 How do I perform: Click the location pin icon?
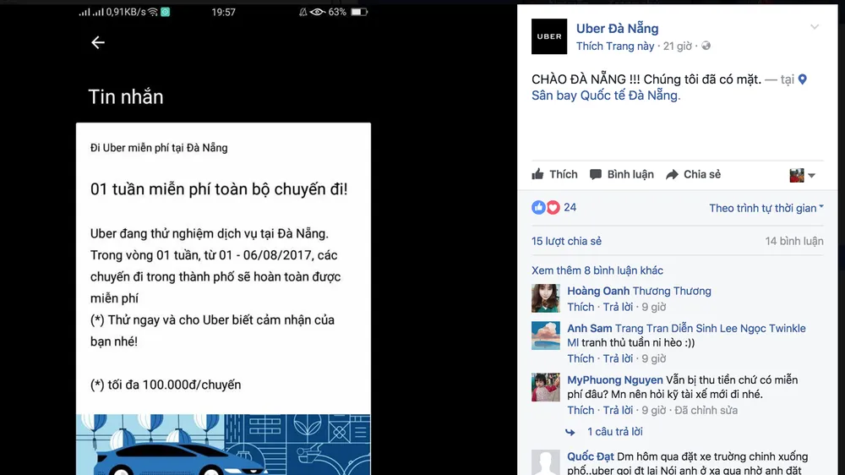coord(803,79)
